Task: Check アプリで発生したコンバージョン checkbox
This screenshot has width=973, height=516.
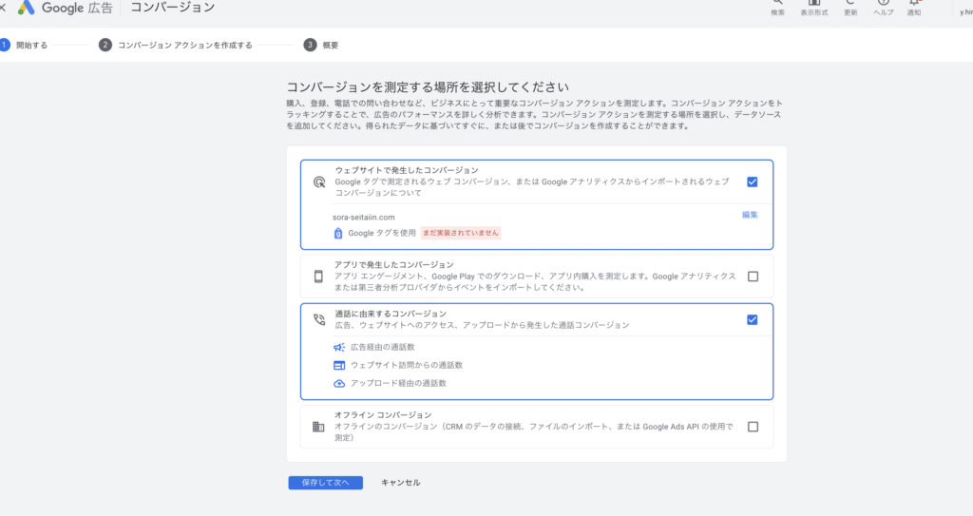Action: pyautogui.click(x=753, y=277)
